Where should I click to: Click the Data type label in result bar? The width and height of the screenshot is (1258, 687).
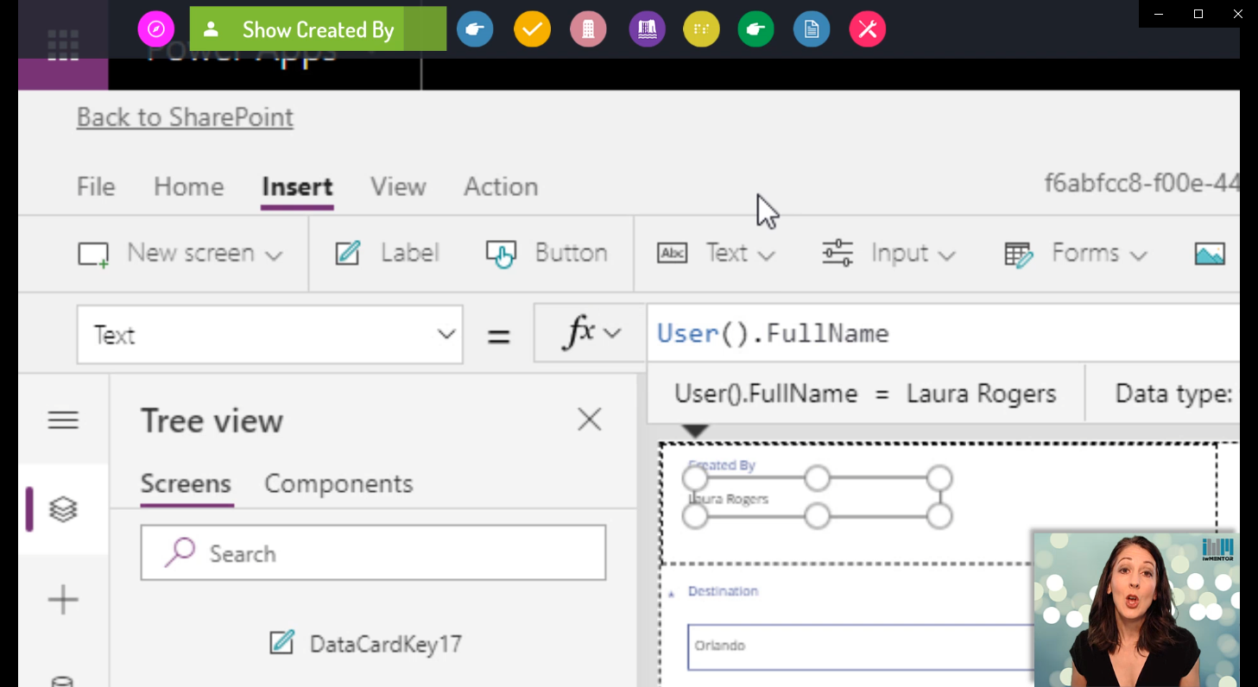click(1174, 394)
